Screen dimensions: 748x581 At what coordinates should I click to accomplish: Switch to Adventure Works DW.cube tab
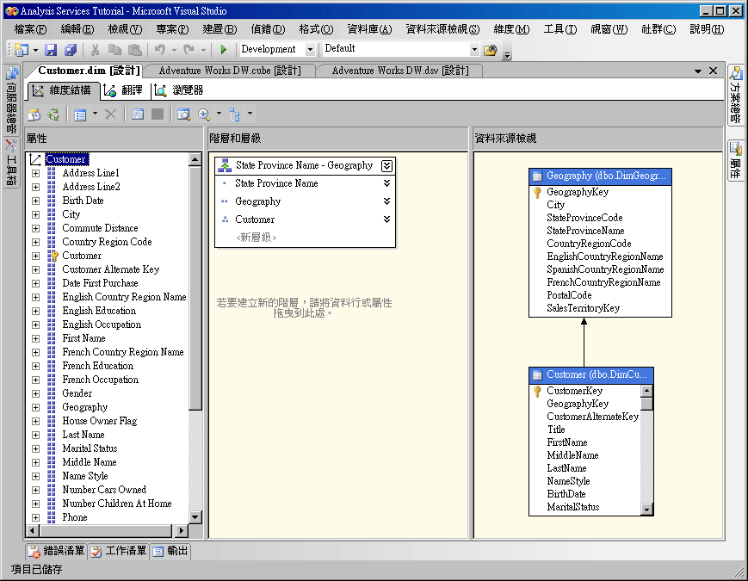(230, 71)
